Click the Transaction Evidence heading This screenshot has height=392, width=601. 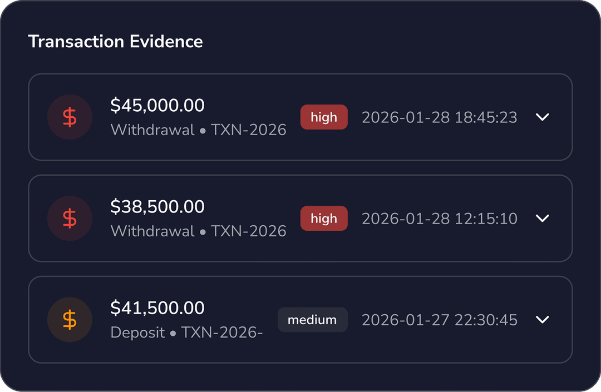(115, 41)
